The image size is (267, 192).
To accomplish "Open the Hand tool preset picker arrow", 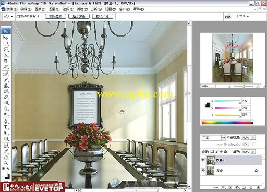I will [12, 17].
